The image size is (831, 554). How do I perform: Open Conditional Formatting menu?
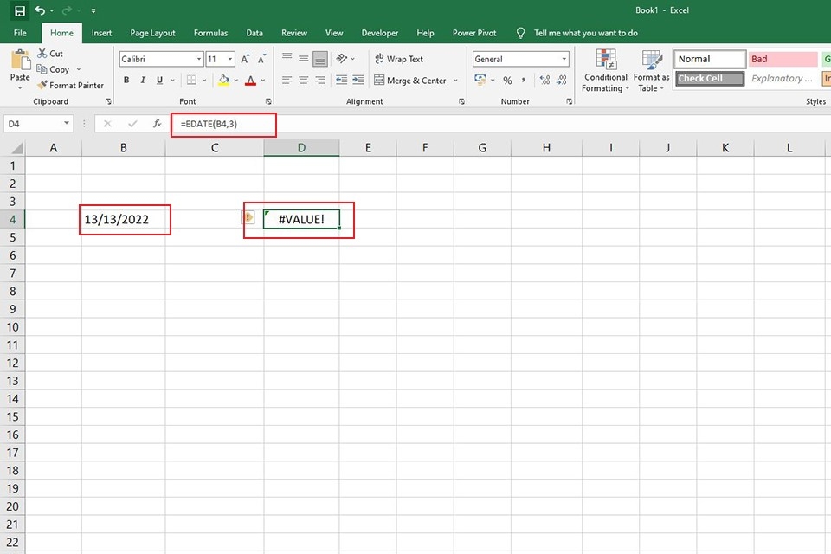[606, 71]
